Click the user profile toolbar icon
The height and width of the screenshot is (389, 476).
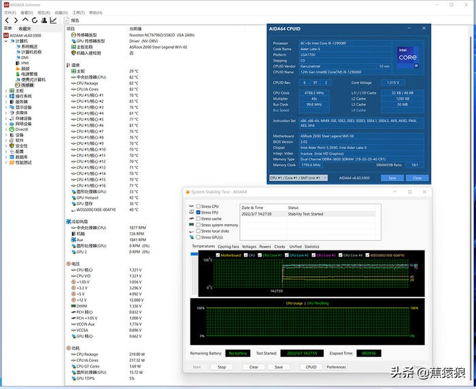43,20
